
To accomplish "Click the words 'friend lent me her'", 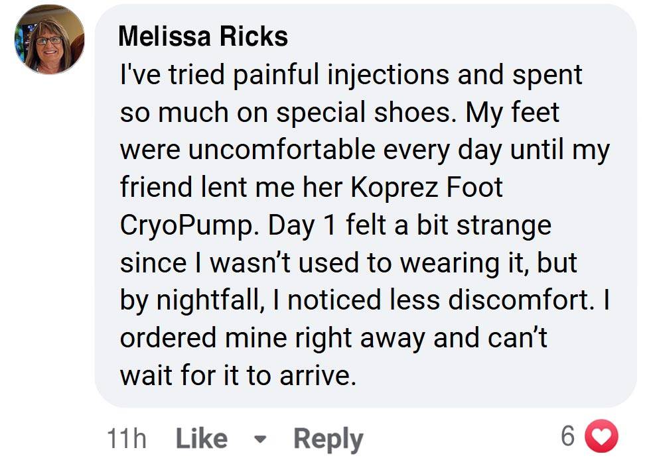I will tap(232, 188).
